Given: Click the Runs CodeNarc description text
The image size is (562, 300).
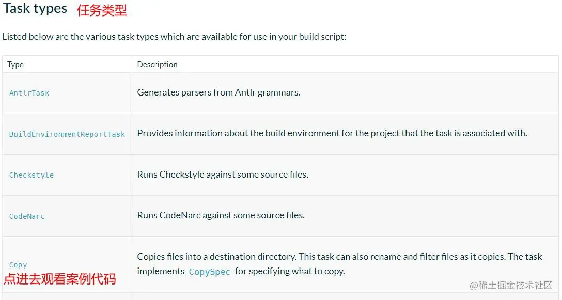Looking at the screenshot, I should coord(221,215).
